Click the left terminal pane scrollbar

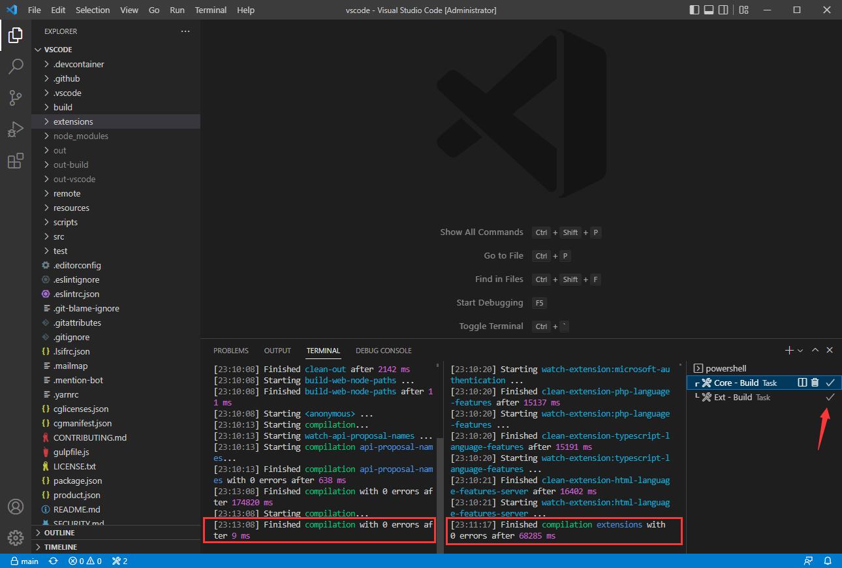[x=439, y=496]
